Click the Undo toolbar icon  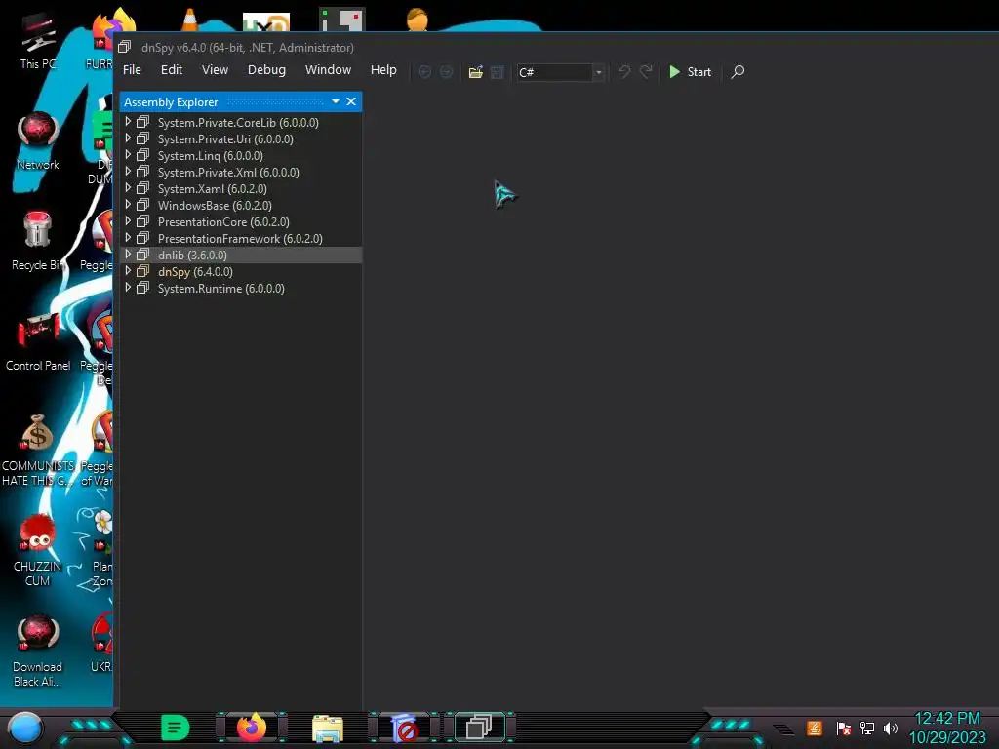(x=623, y=72)
